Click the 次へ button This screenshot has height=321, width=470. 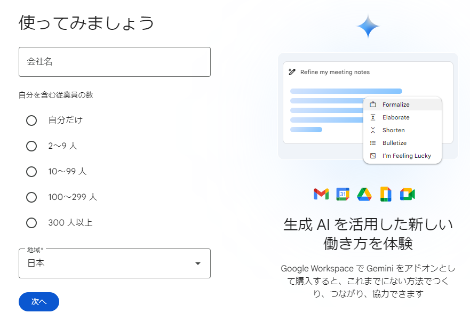tap(39, 302)
